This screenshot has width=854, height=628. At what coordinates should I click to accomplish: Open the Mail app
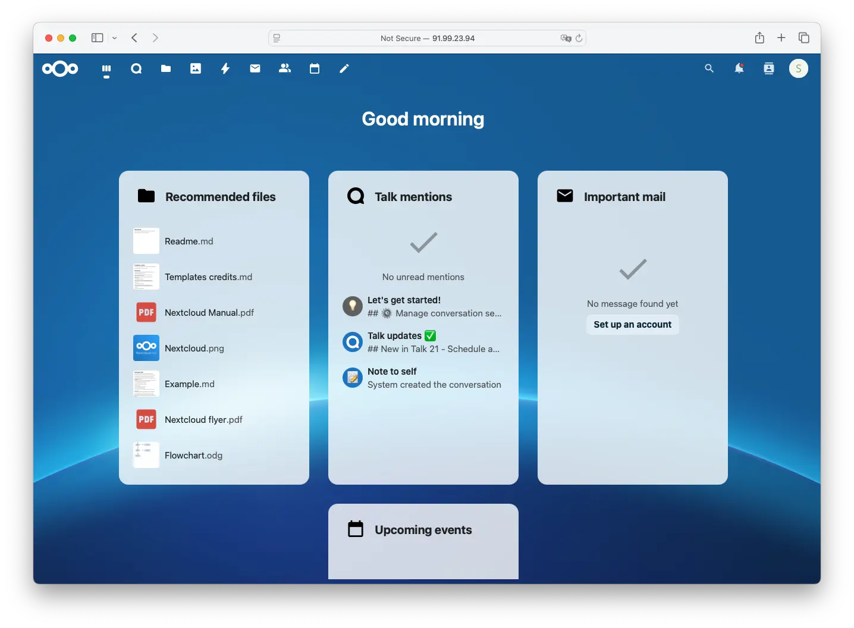255,68
